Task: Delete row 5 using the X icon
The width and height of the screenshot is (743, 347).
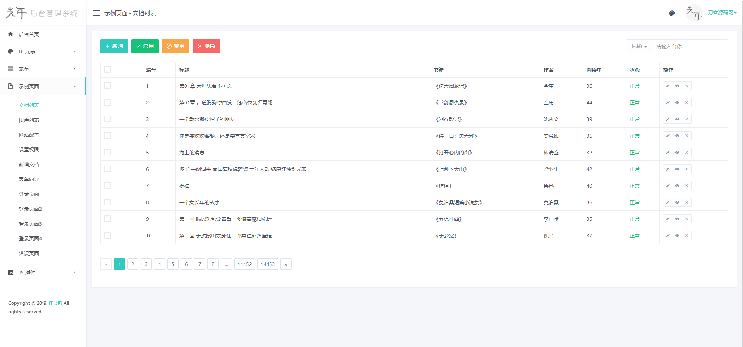Action: tap(686, 152)
